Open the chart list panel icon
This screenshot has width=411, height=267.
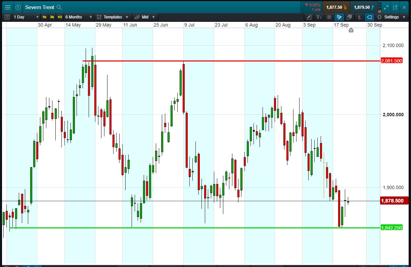pos(7,17)
